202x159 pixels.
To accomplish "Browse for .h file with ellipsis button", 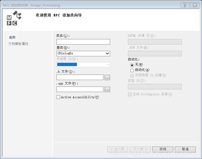I will 107,77.
